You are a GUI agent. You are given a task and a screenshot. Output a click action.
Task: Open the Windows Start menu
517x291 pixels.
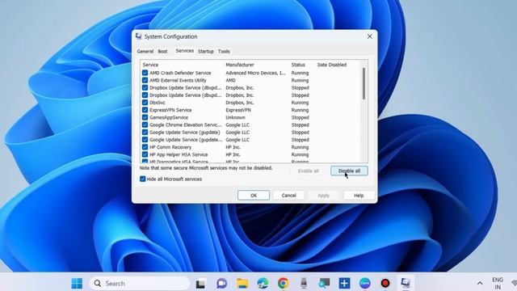77,283
